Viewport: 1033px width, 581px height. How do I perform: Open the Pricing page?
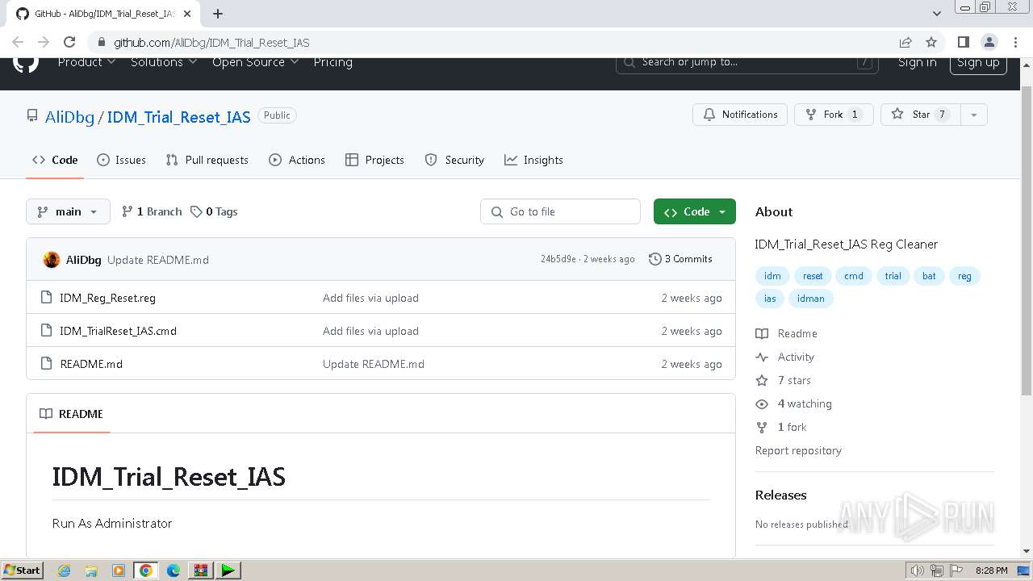coord(332,62)
